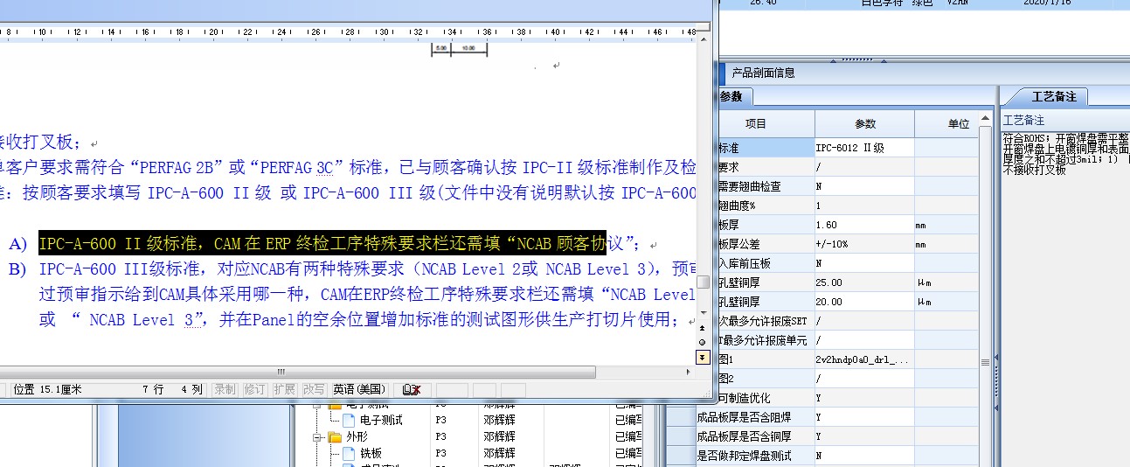Click the N value of 入库前压板 row
This screenshot has width=1130, height=467.
(865, 263)
